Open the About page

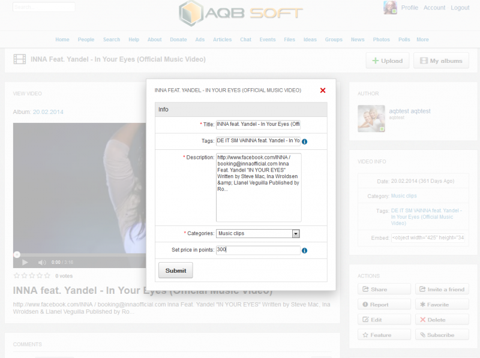click(x=155, y=40)
